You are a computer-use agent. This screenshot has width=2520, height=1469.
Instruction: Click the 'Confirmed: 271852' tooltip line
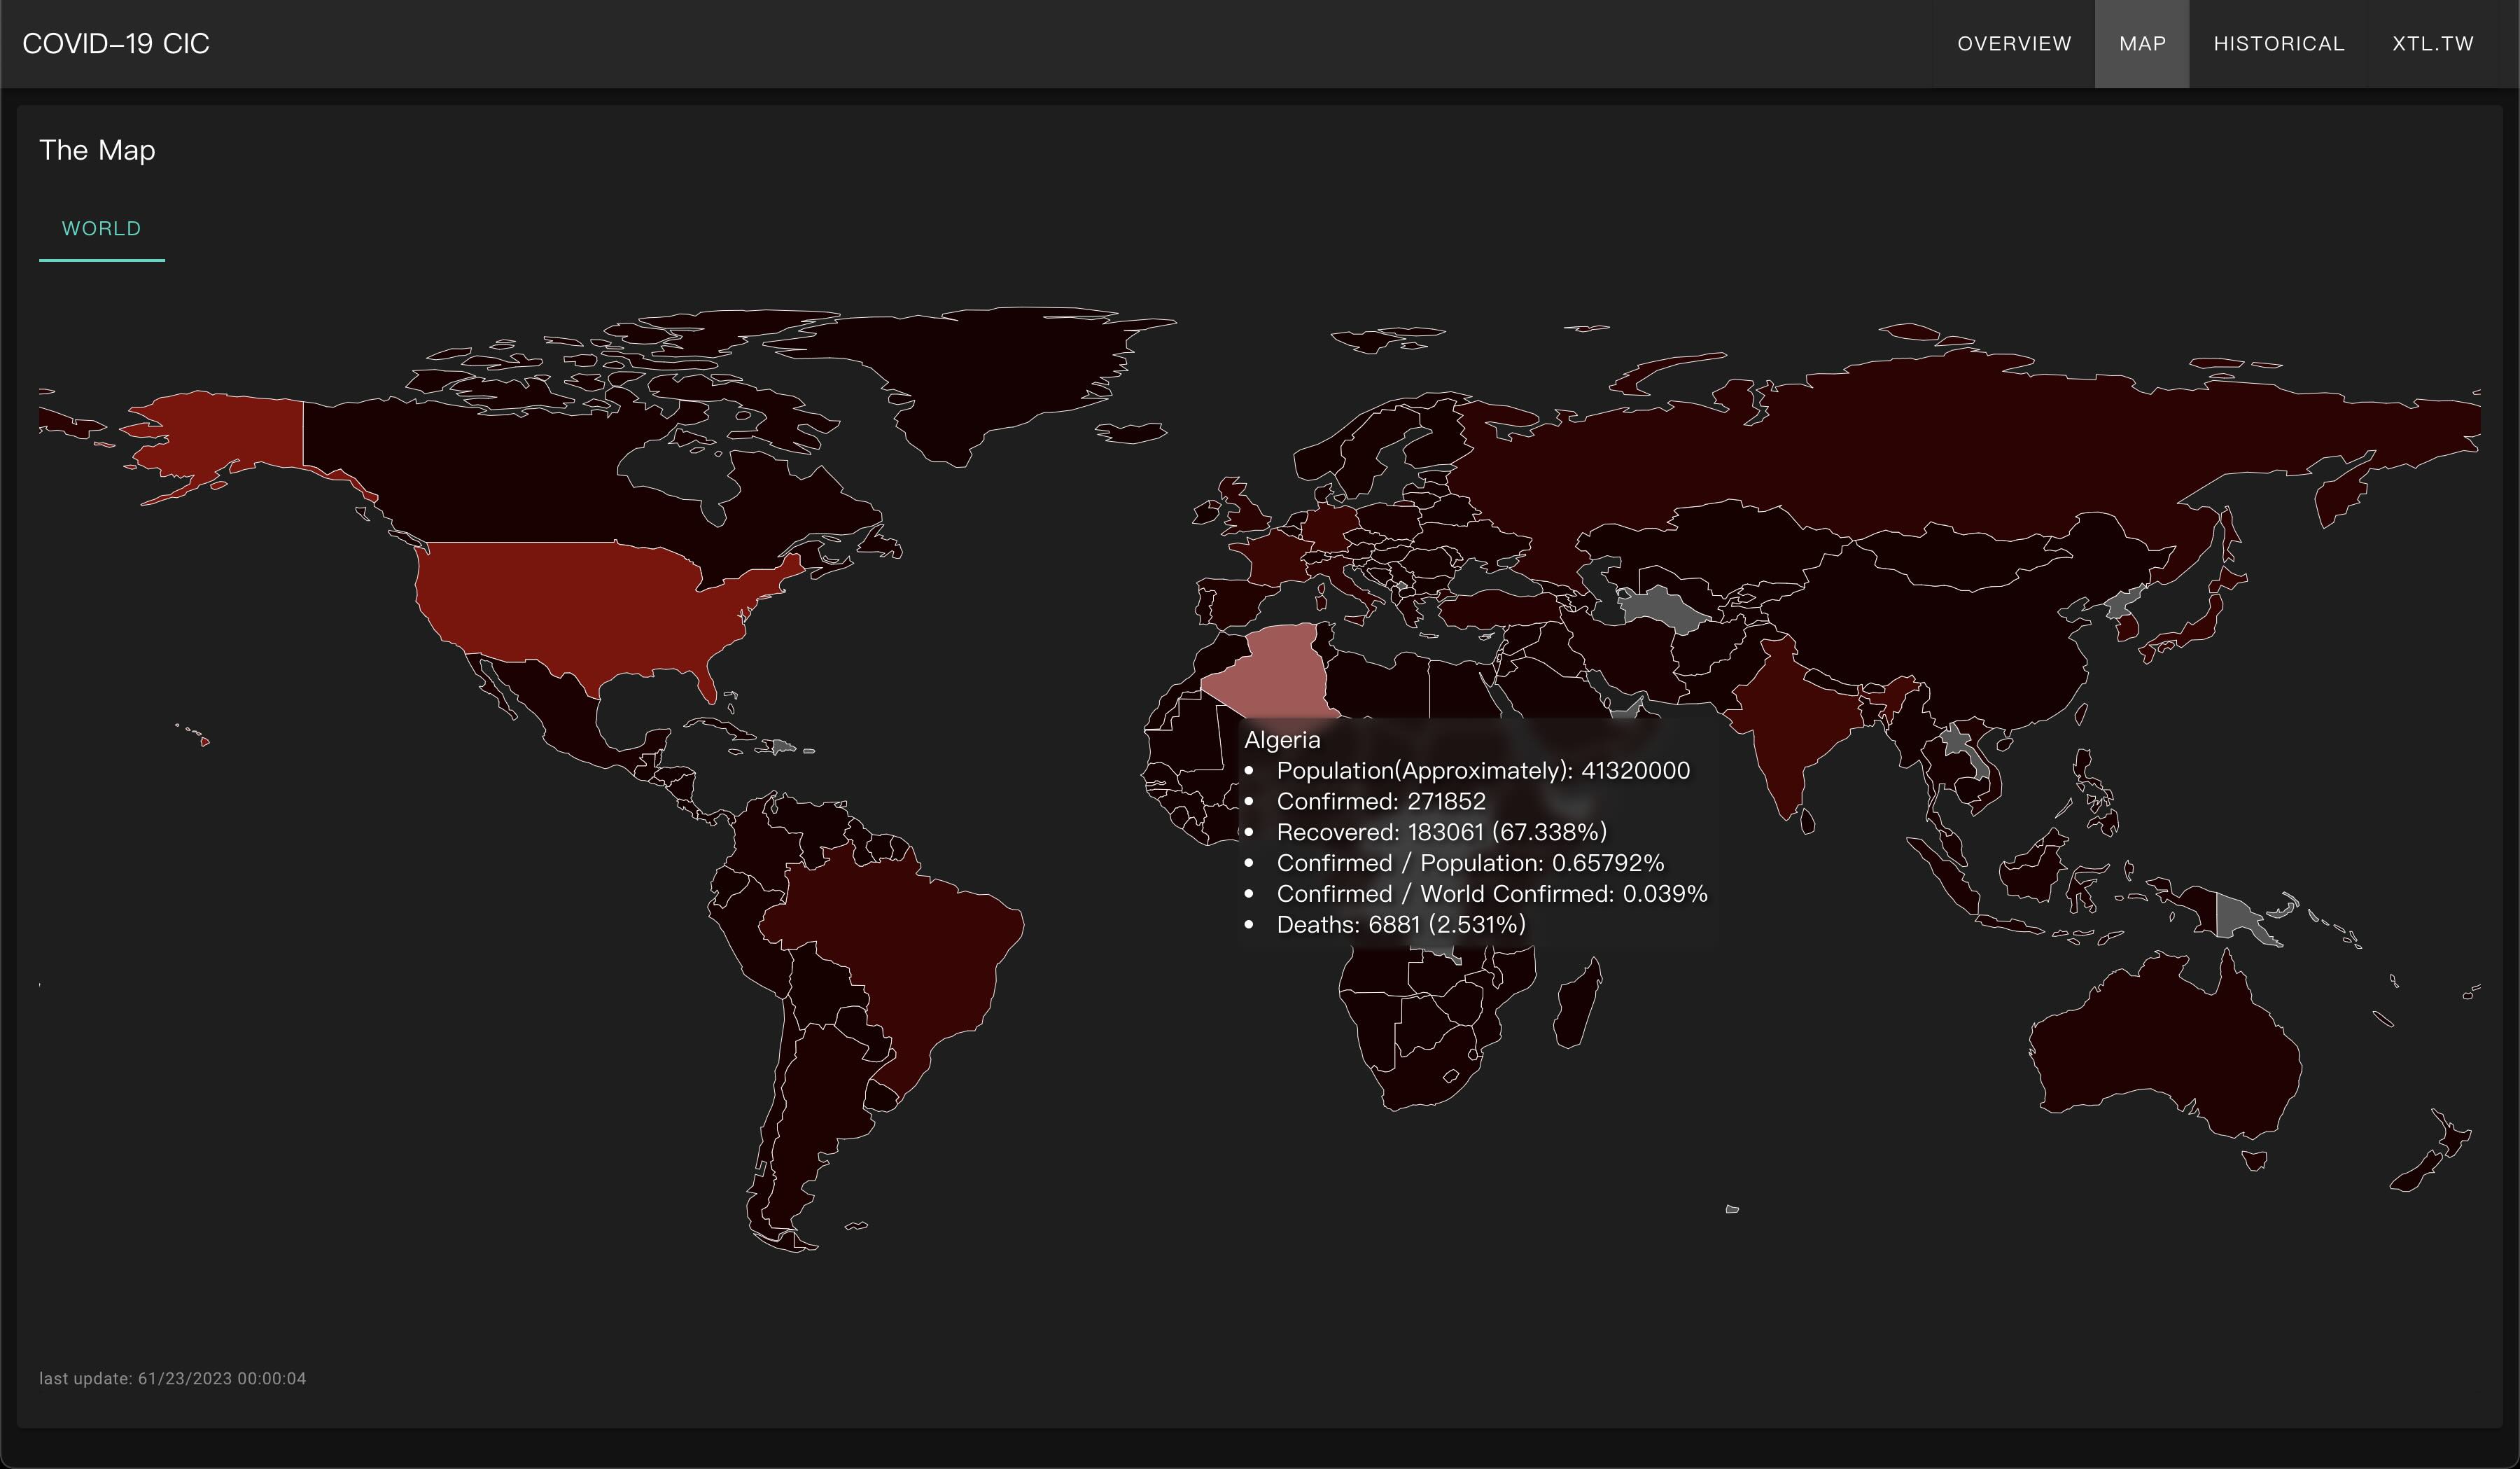coord(1381,801)
